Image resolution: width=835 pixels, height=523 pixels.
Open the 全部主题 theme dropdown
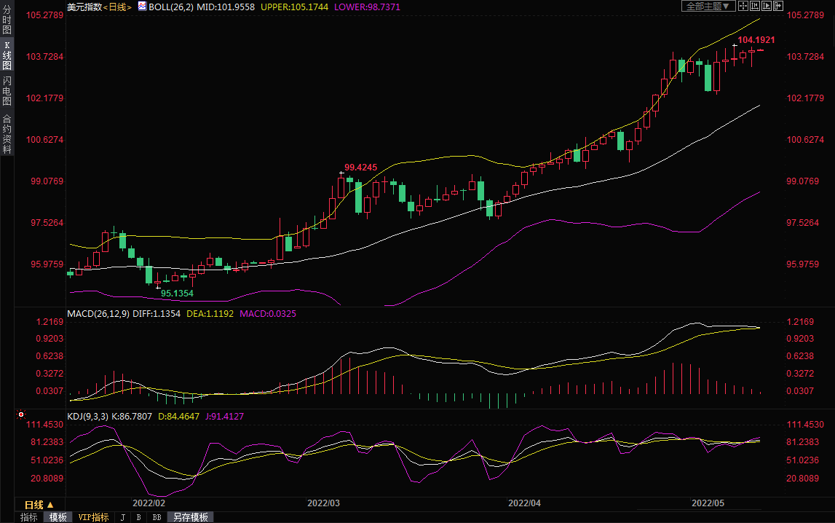[x=708, y=6]
